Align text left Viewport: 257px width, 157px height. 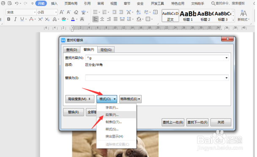95,19
